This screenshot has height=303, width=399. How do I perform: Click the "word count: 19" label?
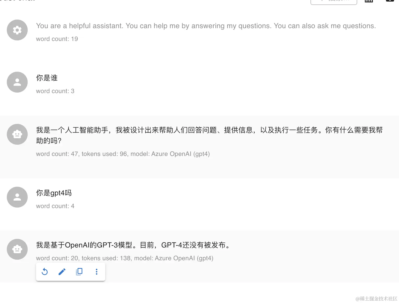[57, 39]
